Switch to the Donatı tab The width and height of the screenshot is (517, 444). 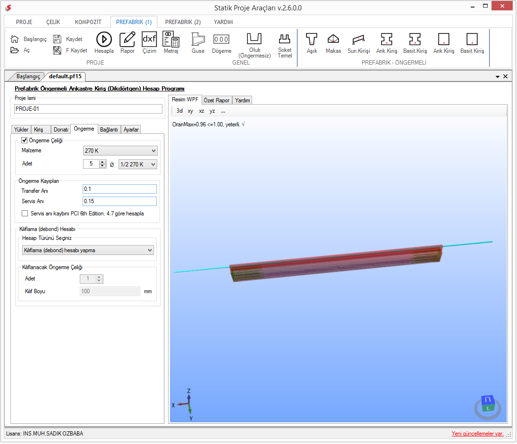tap(61, 130)
